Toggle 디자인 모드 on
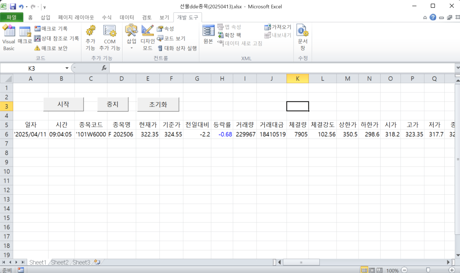This screenshot has width=460, height=273. pyautogui.click(x=148, y=39)
